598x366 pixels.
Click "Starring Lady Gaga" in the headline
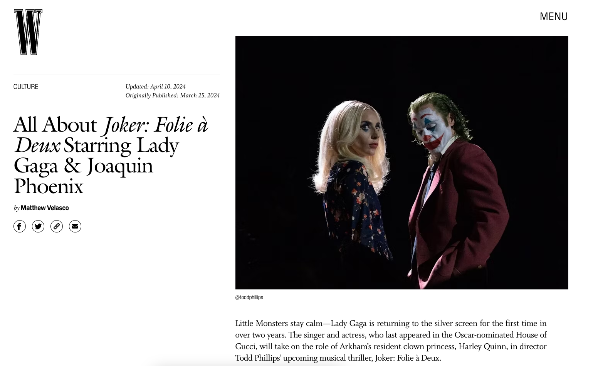[121, 145]
